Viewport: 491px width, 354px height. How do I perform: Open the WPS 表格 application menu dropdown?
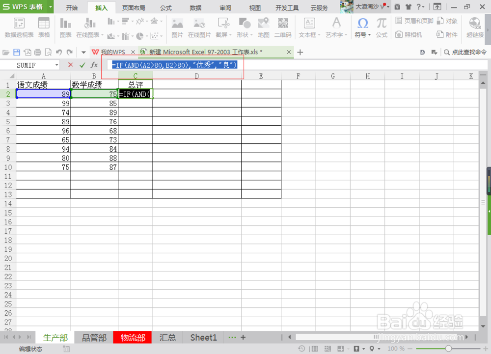51,6
